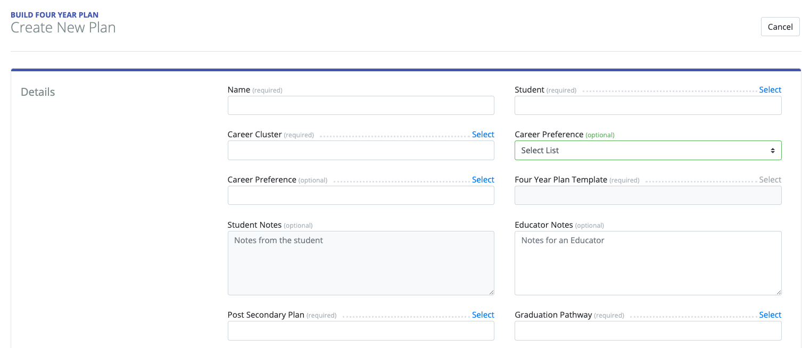
Task: Click the Select link for Post Secondary Plan
Action: coord(483,315)
